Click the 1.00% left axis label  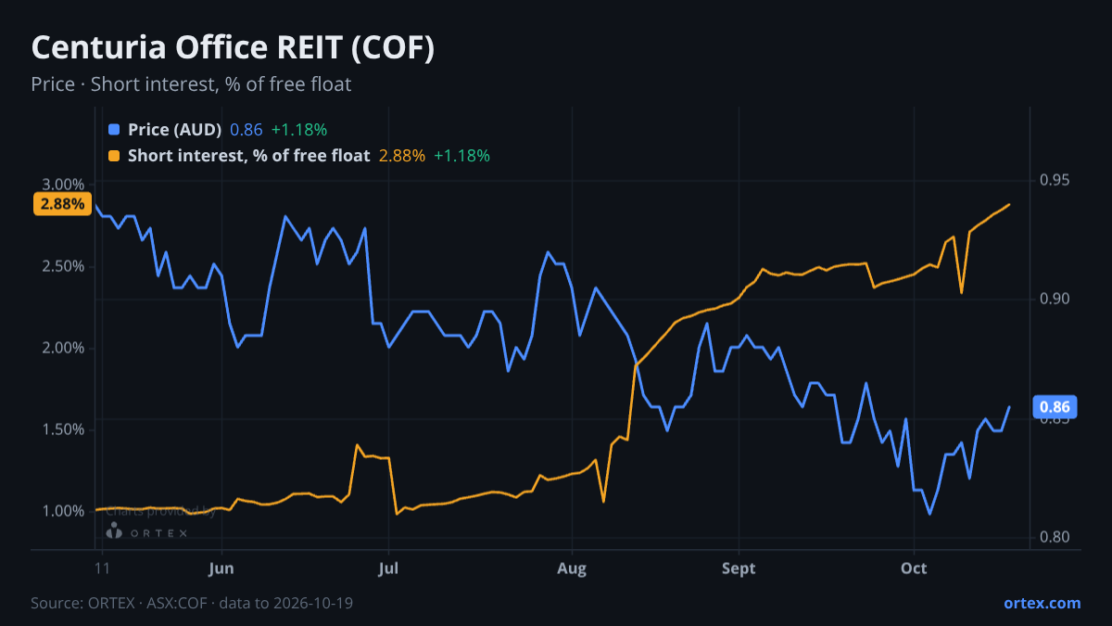point(64,511)
